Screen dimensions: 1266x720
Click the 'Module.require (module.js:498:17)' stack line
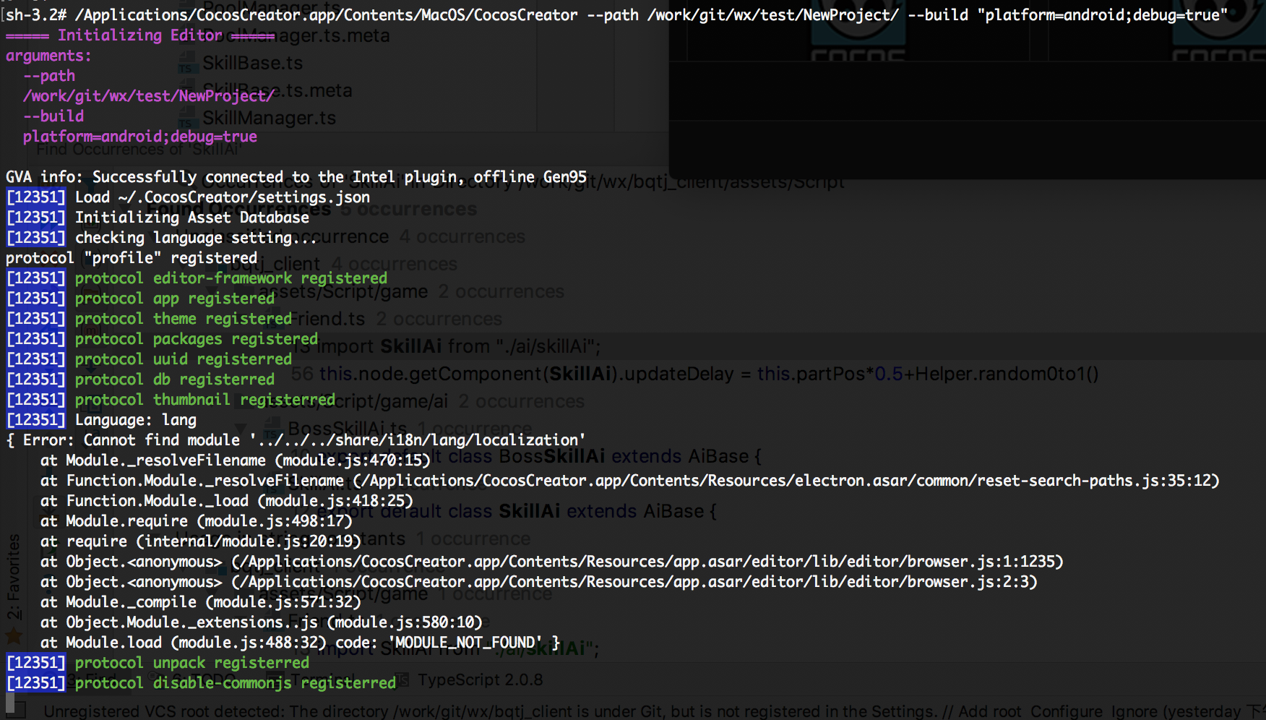(x=197, y=521)
